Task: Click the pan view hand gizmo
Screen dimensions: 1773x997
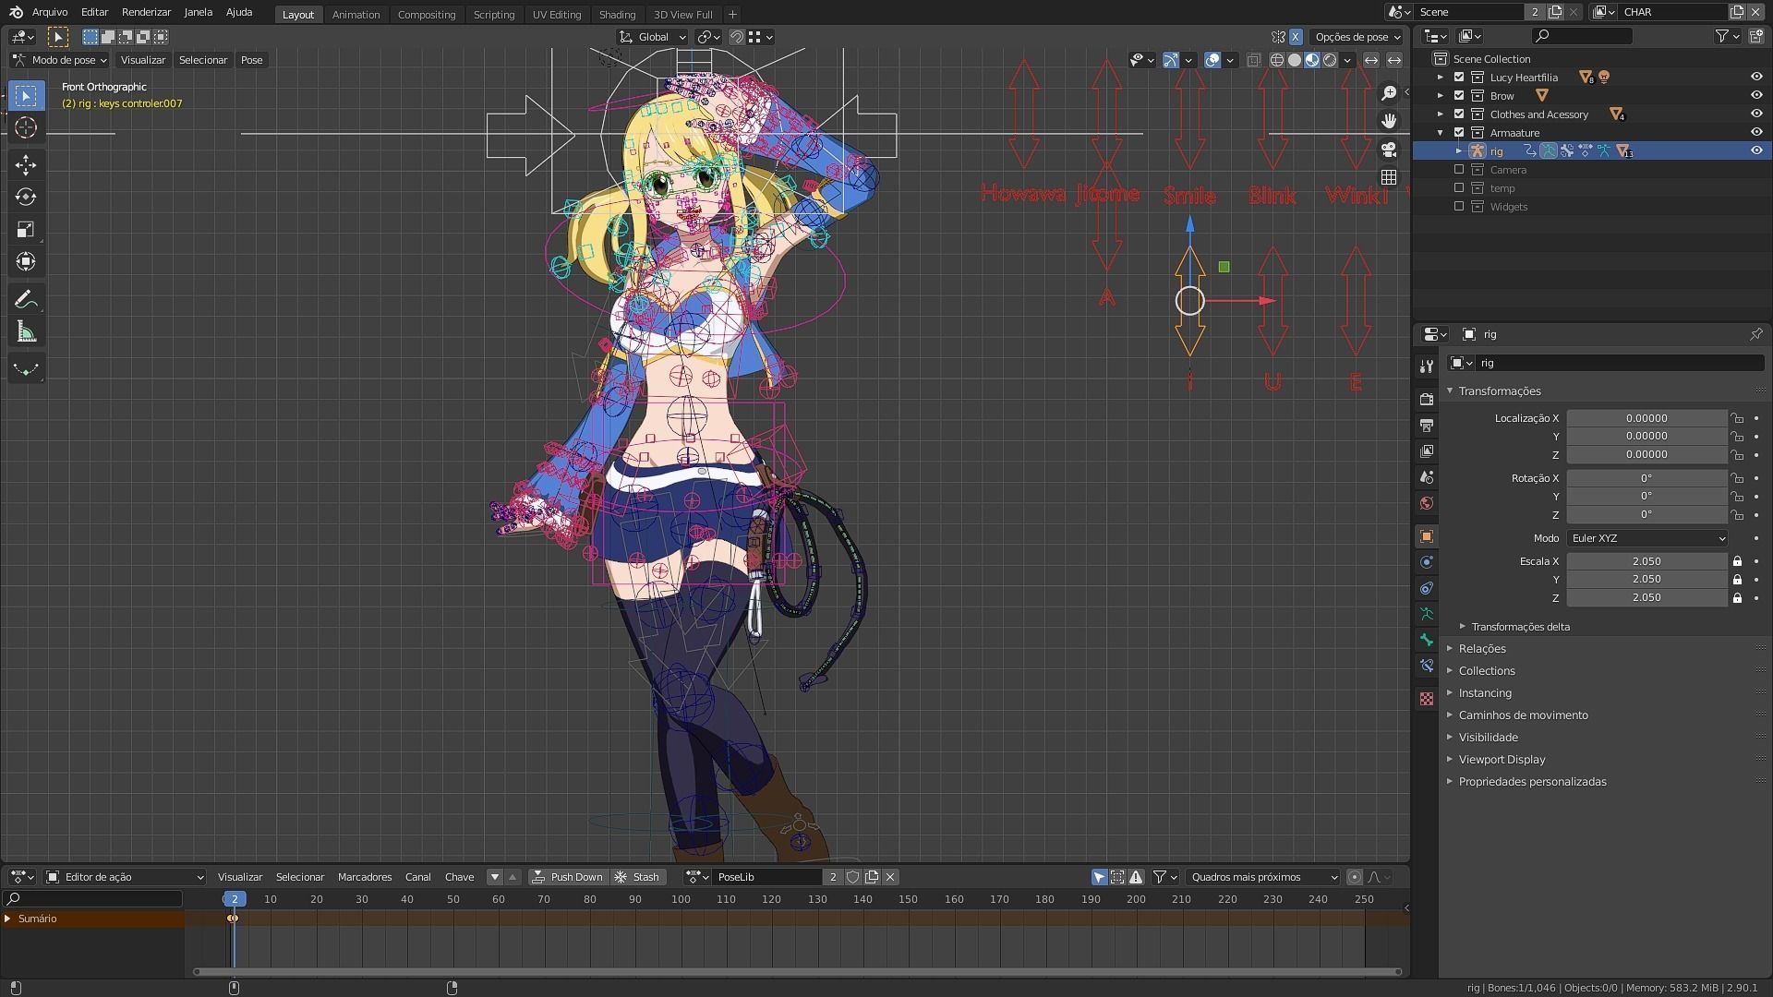Action: click(1389, 121)
